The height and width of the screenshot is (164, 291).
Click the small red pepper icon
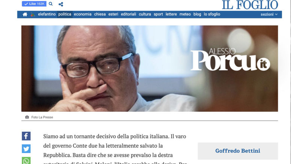pos(33,14)
